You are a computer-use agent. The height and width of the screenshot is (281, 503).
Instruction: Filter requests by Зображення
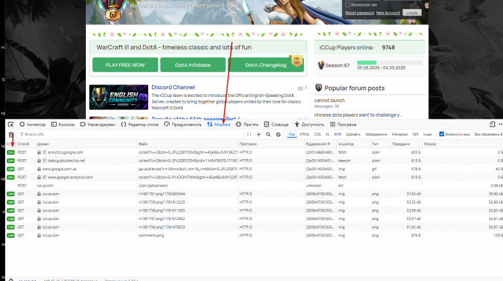[376, 134]
